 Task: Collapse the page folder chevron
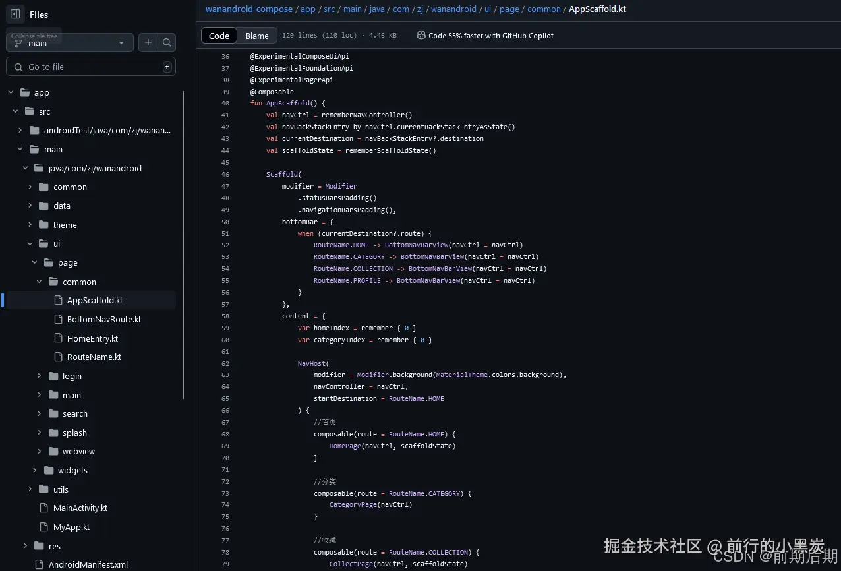point(34,262)
